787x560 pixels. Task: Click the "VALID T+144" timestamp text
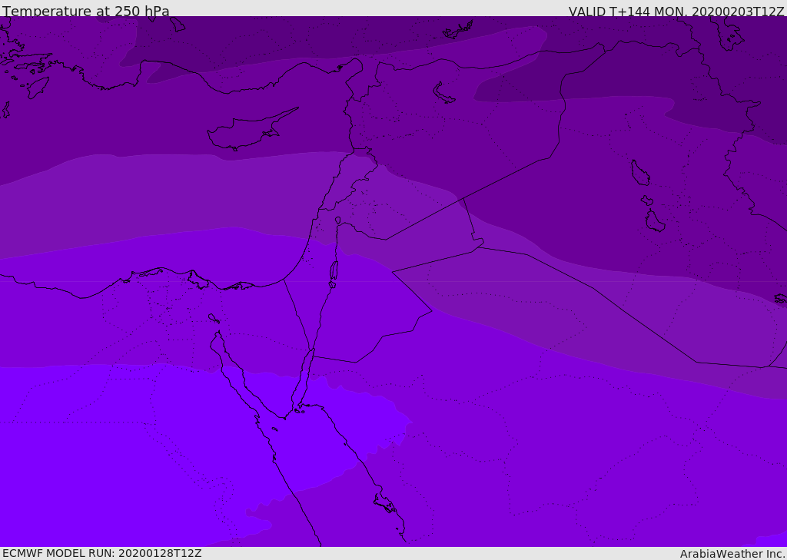click(x=676, y=12)
